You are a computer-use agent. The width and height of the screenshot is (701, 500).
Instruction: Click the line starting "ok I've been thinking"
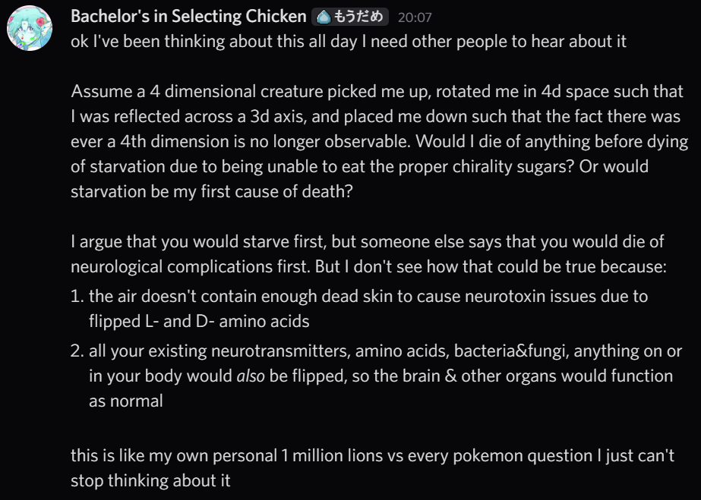click(x=349, y=41)
